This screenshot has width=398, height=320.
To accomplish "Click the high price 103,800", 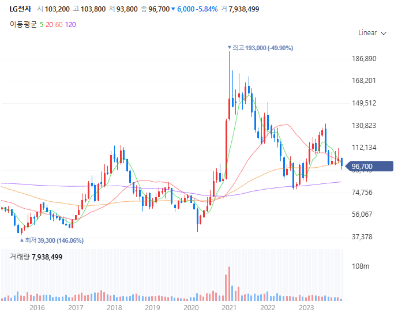I will [93, 9].
